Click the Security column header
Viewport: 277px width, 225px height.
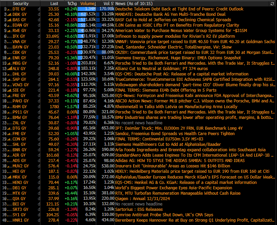pos(21,3)
